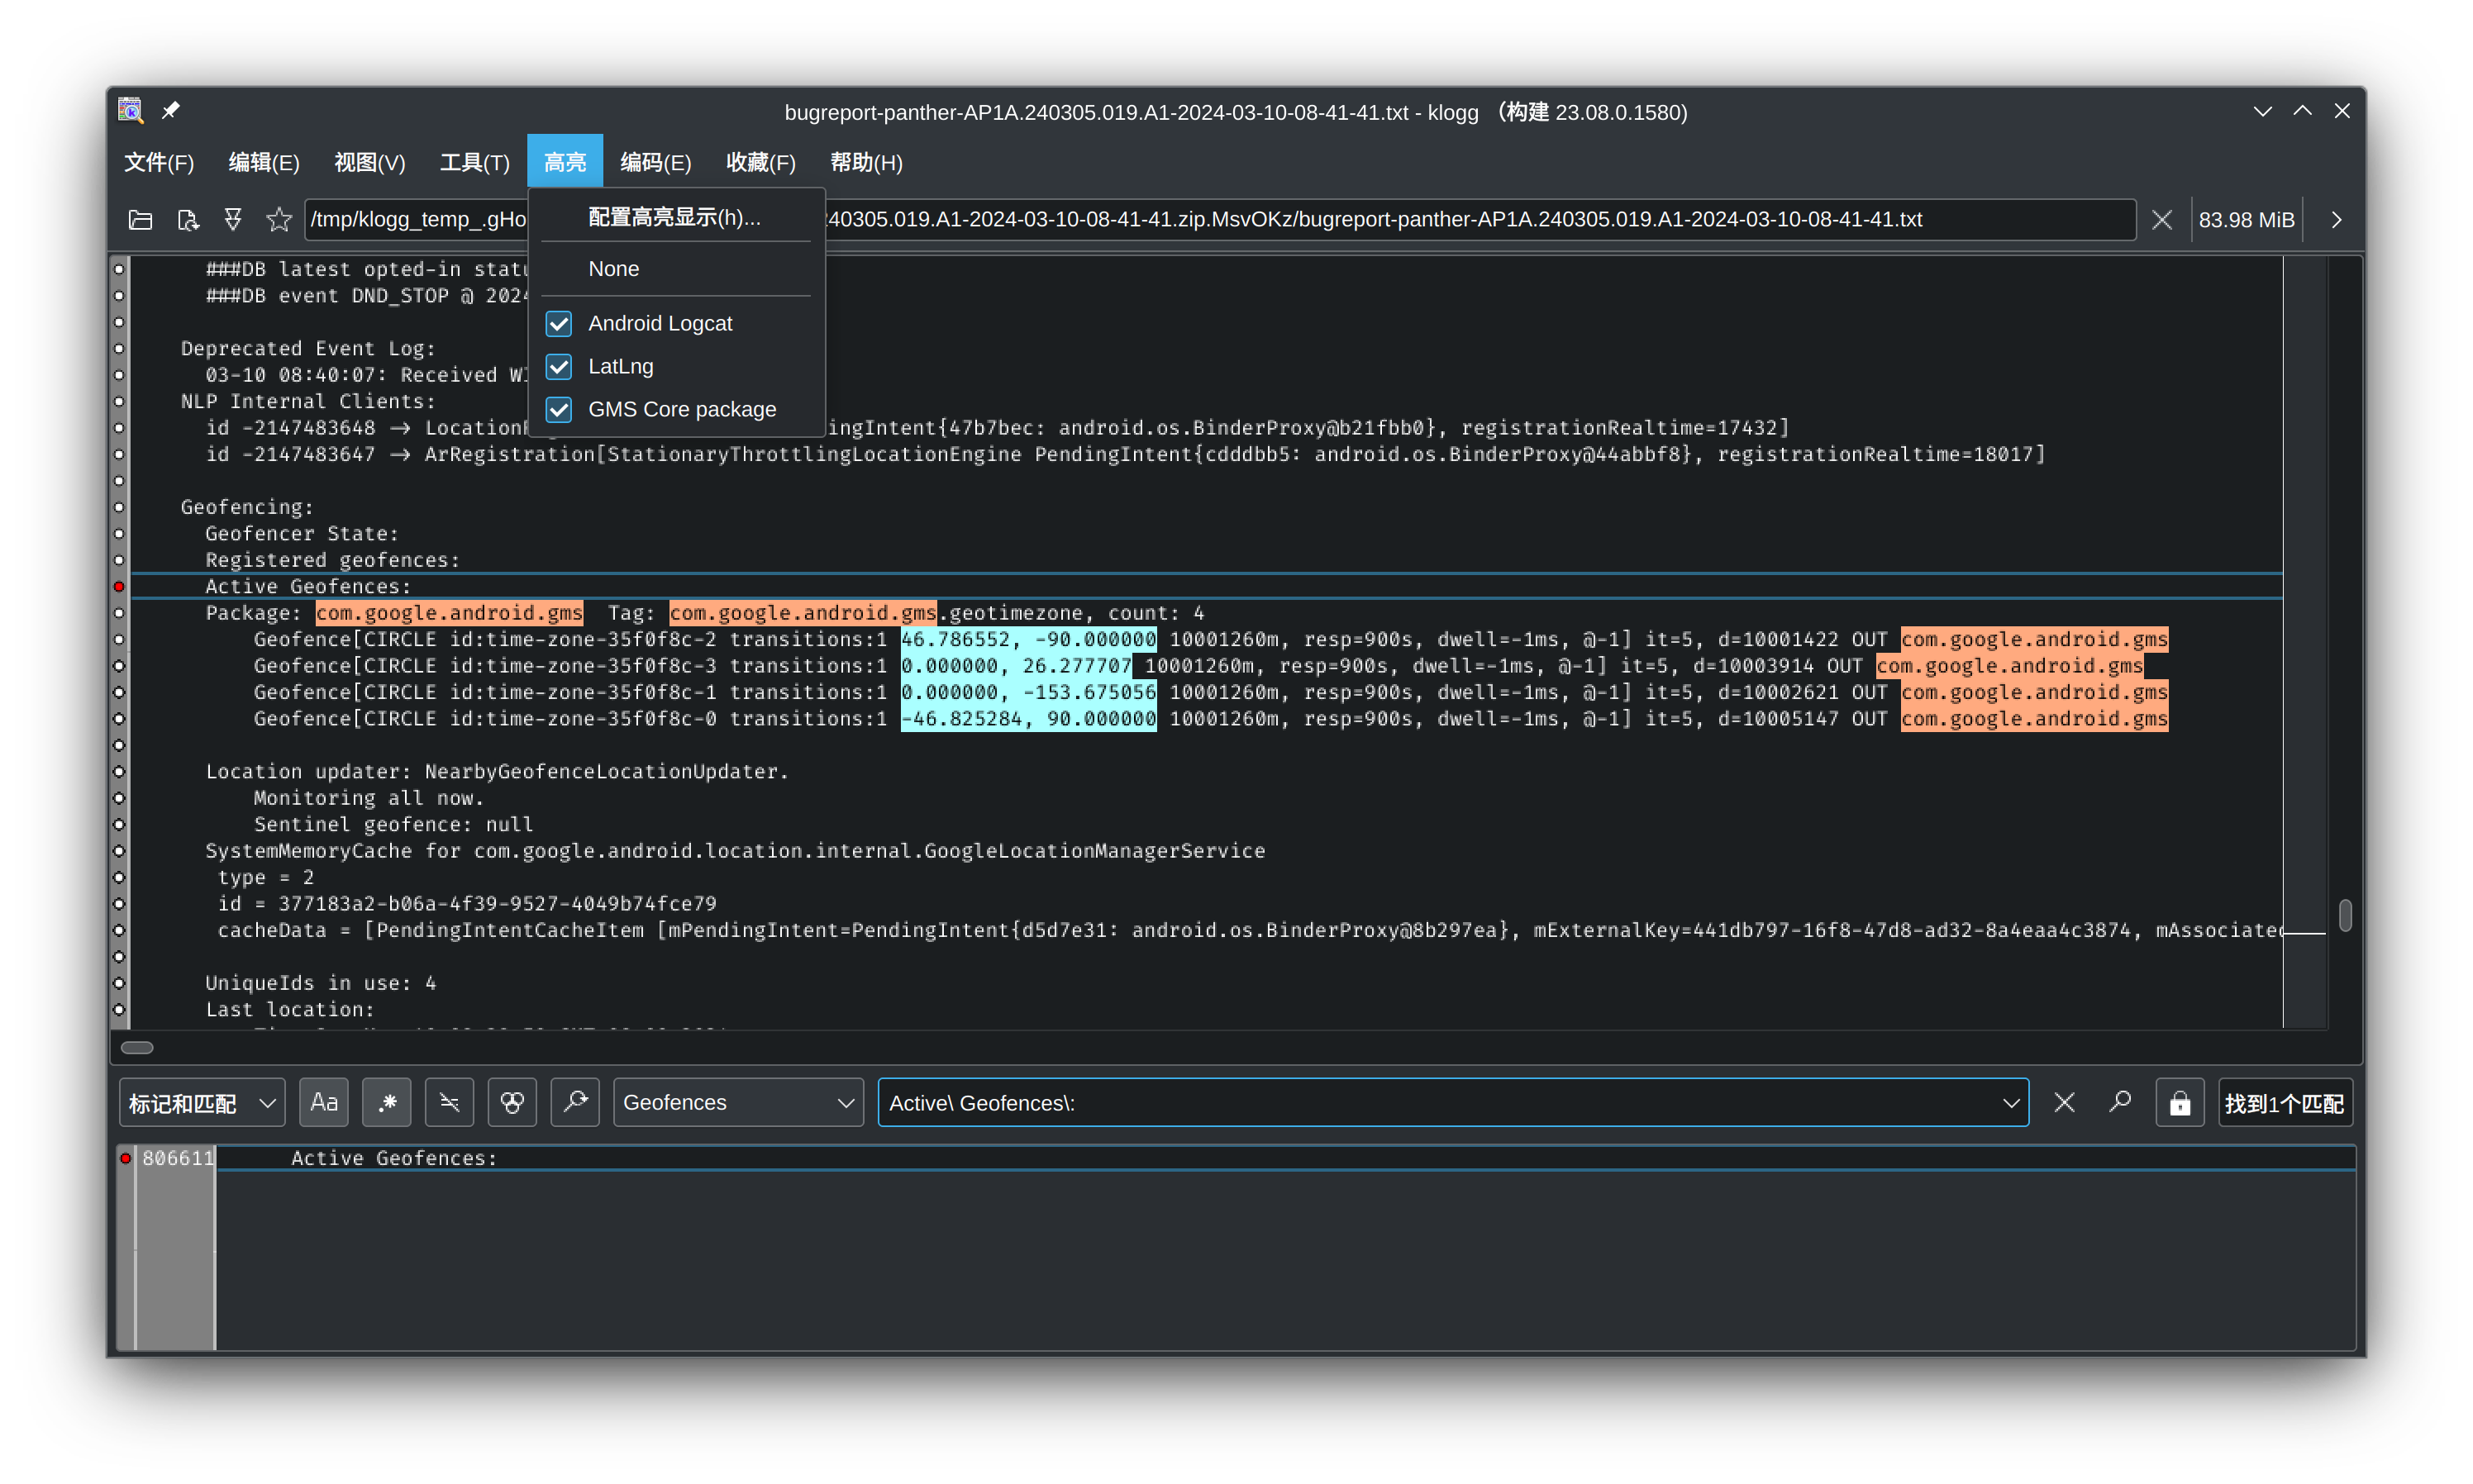
Task: Toggle auto-refresh search icon
Action: (575, 1102)
